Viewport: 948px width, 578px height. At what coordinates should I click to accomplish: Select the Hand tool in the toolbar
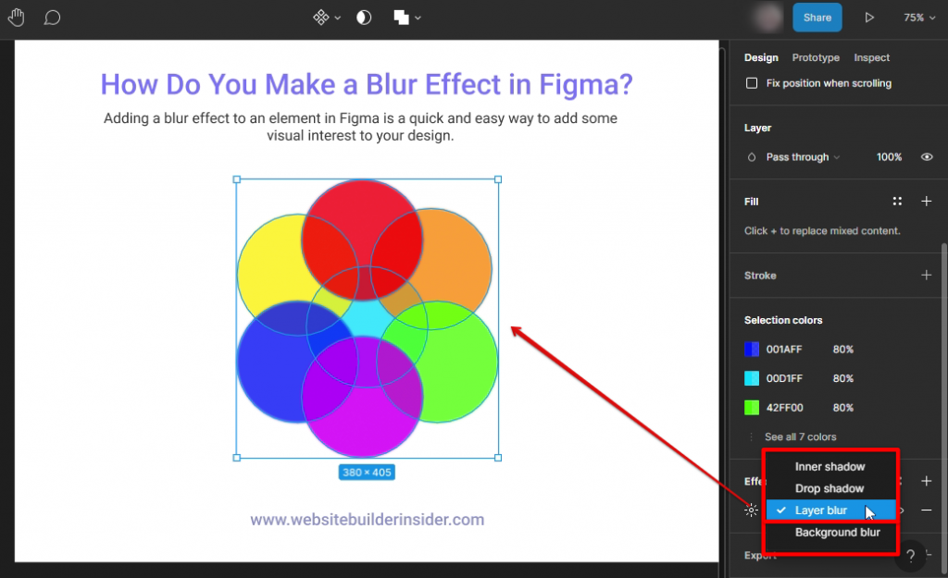coord(16,18)
